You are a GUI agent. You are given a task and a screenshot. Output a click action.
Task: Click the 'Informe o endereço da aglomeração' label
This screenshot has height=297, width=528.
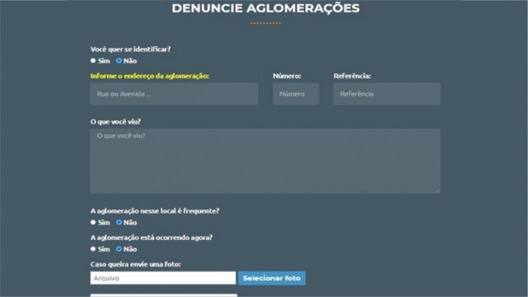point(149,76)
